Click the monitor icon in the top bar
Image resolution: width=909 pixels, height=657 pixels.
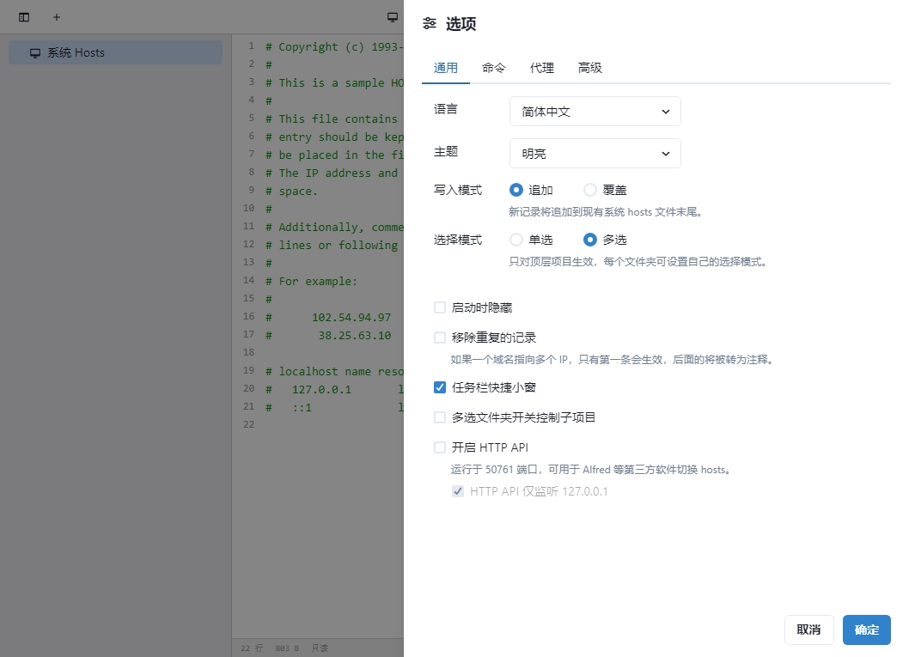pos(393,17)
